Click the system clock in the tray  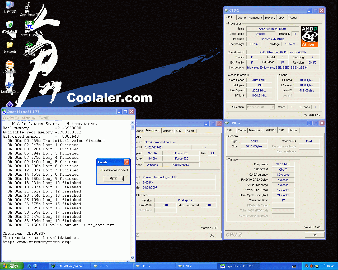point(327,266)
